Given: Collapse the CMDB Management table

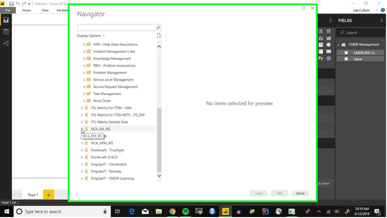Looking at the screenshot, I should coord(337,45).
